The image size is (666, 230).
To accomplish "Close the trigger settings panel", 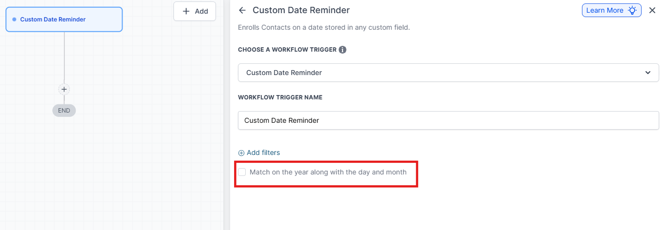I will coord(652,10).
